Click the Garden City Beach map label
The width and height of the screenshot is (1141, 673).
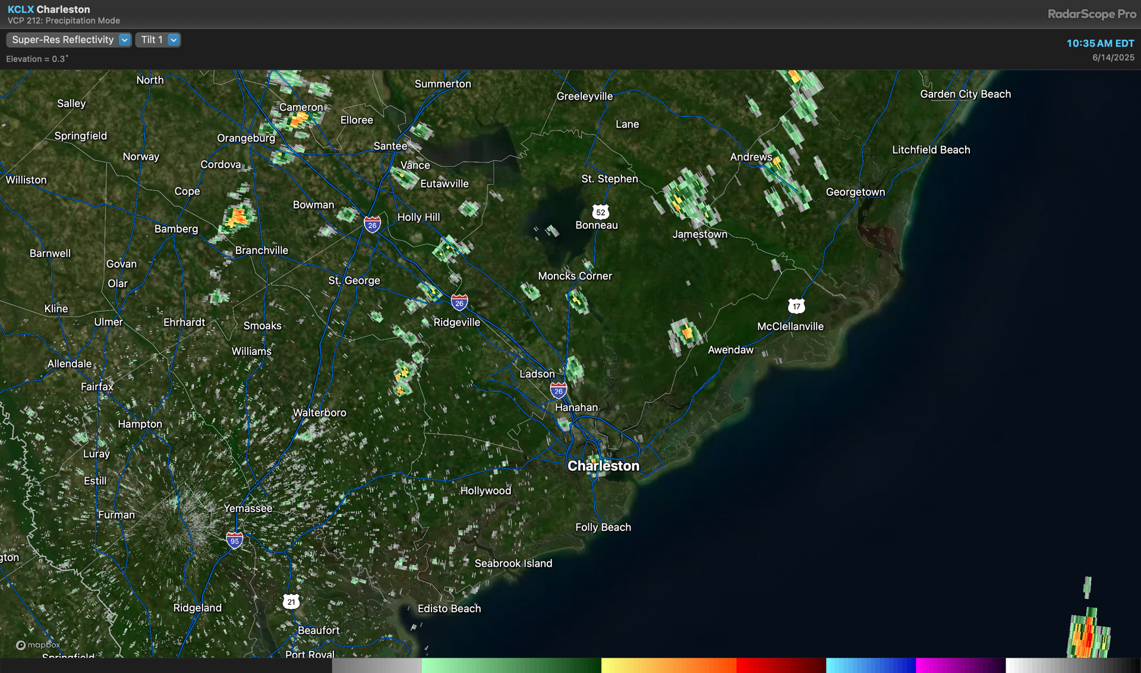click(x=965, y=94)
